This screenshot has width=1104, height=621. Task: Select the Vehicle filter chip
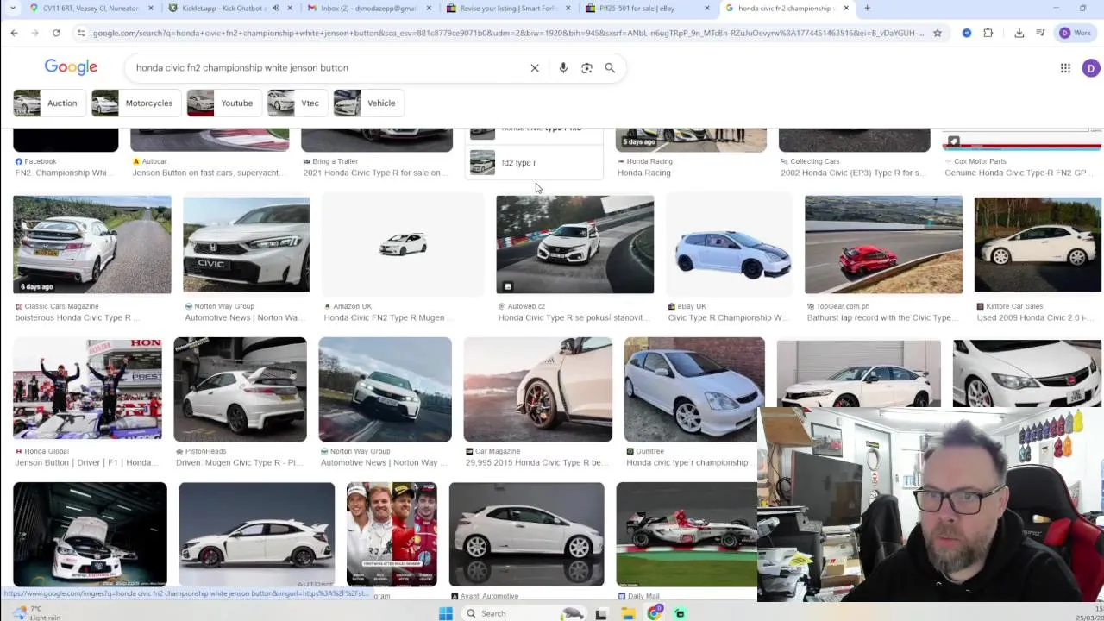coord(368,103)
